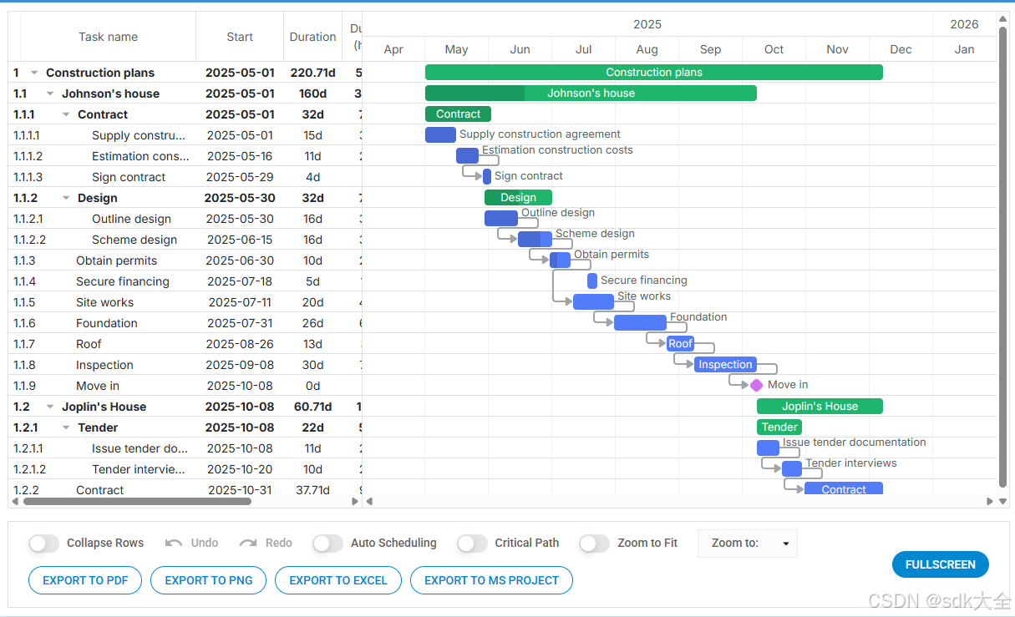The width and height of the screenshot is (1015, 617).
Task: Click EXPORT TO MS PROJECT
Action: (491, 580)
